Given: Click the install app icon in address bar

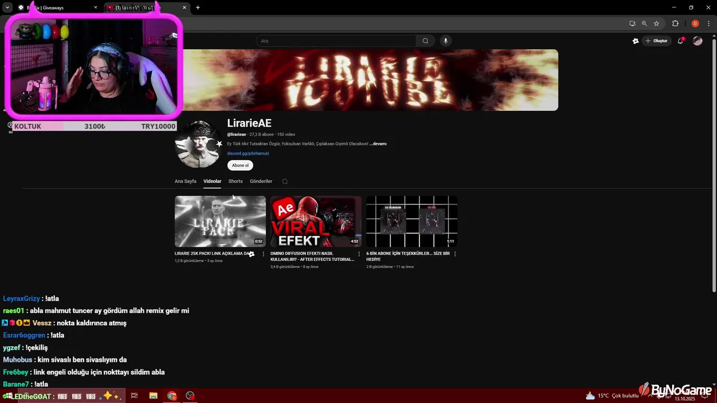Looking at the screenshot, I should 632,24.
